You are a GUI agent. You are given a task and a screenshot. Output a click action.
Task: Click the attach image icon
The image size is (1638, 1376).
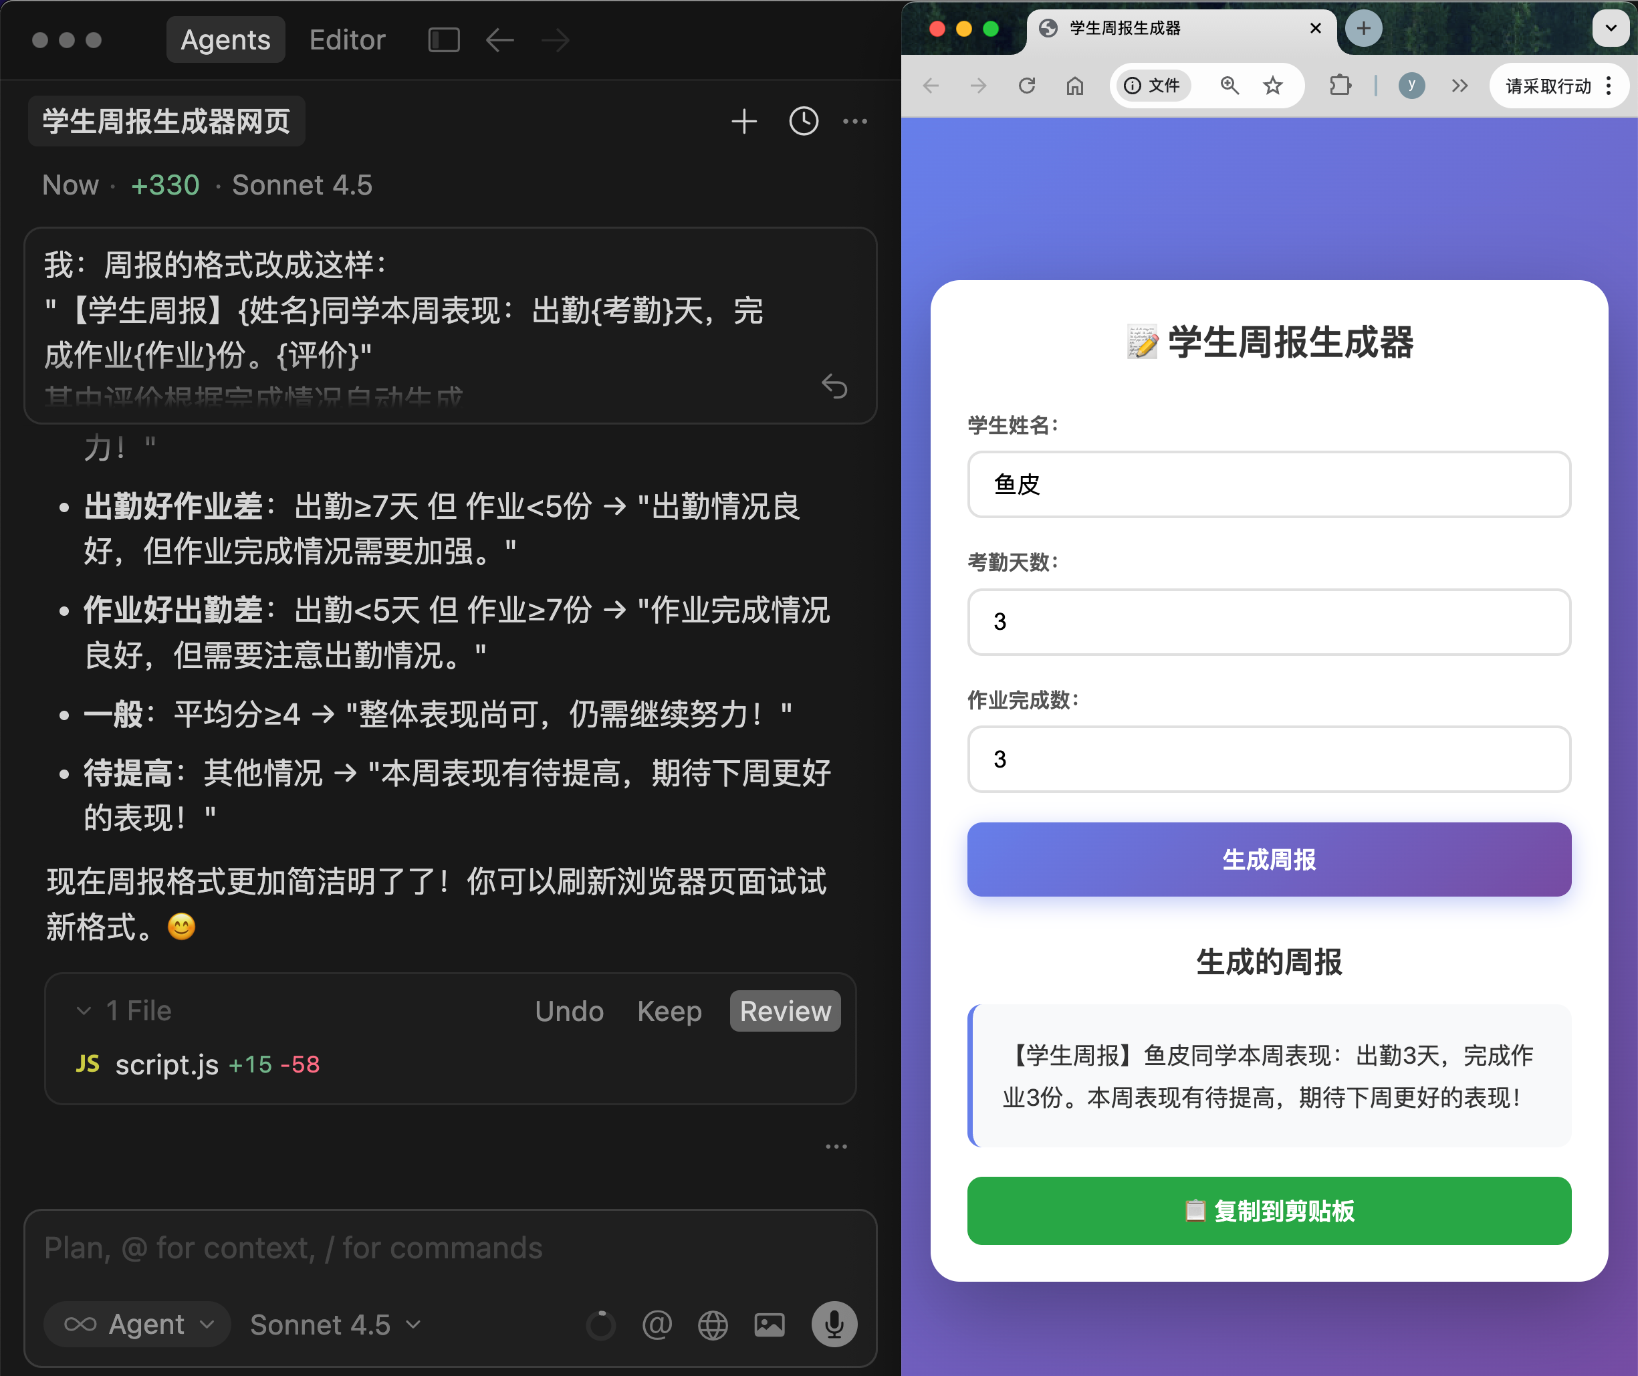[769, 1325]
